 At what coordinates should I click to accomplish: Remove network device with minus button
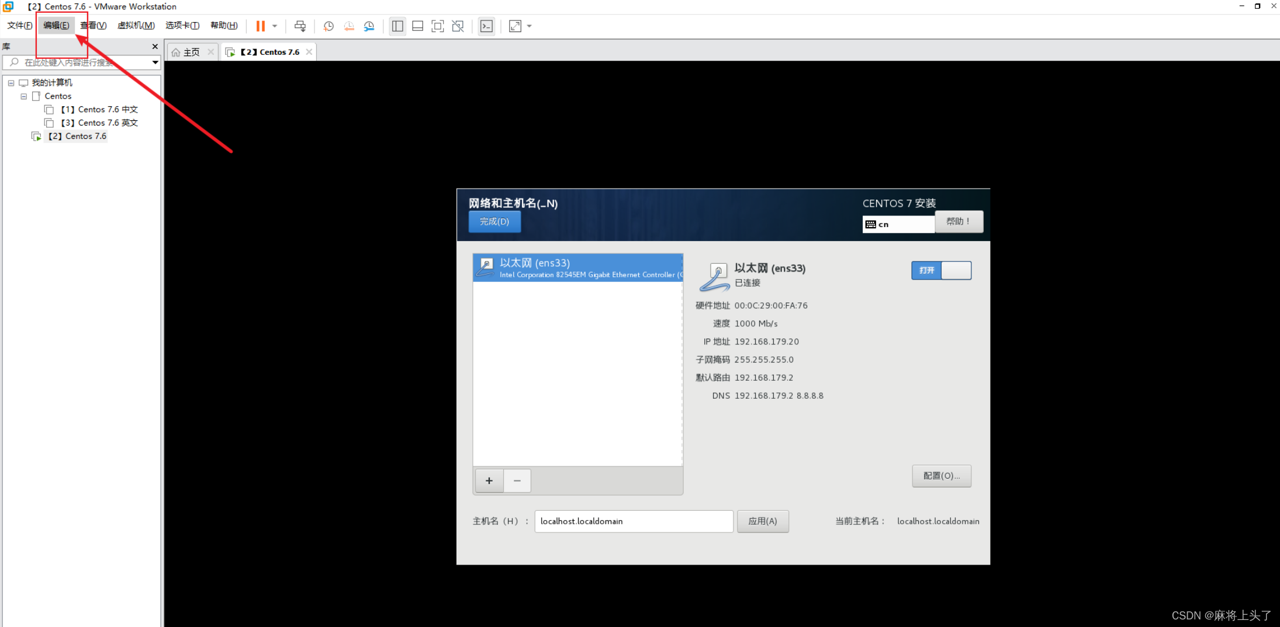coord(517,480)
